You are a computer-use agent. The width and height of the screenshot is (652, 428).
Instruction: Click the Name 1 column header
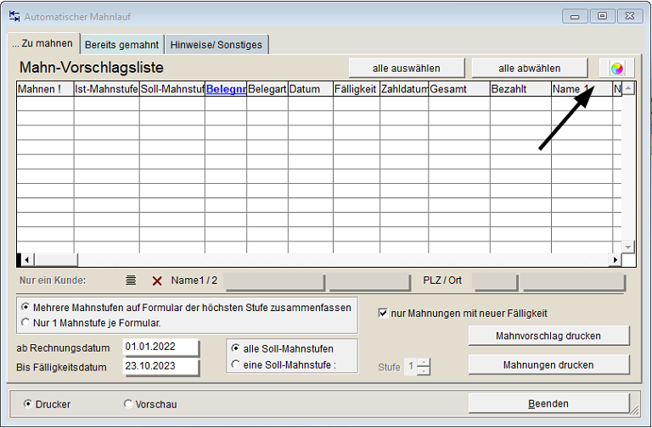pos(582,89)
